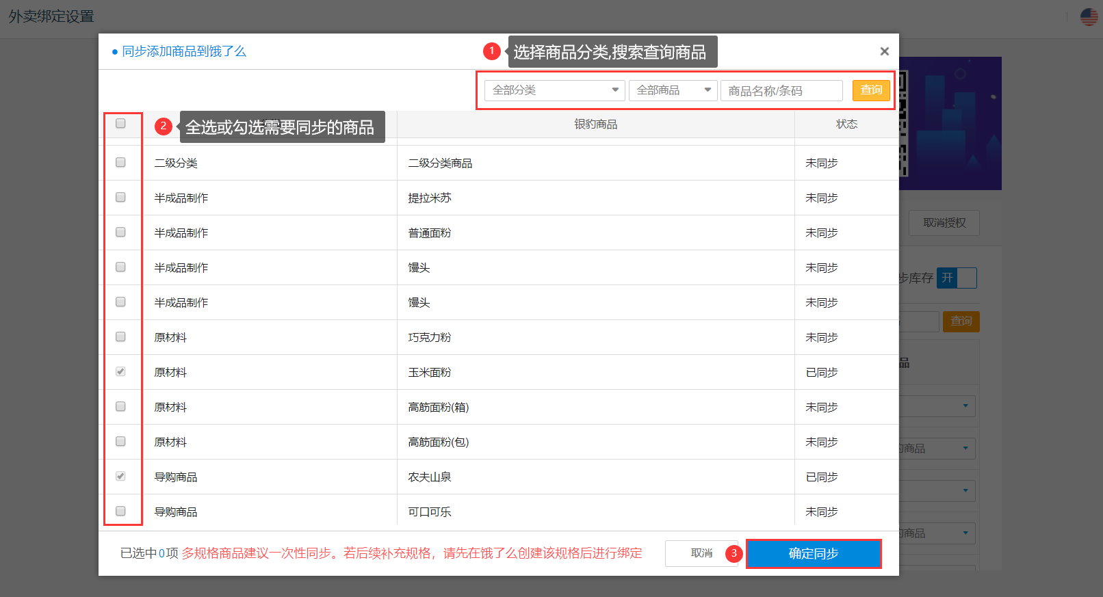Tick the select-all checkbox in table header
This screenshot has height=597, width=1103.
pyautogui.click(x=120, y=124)
